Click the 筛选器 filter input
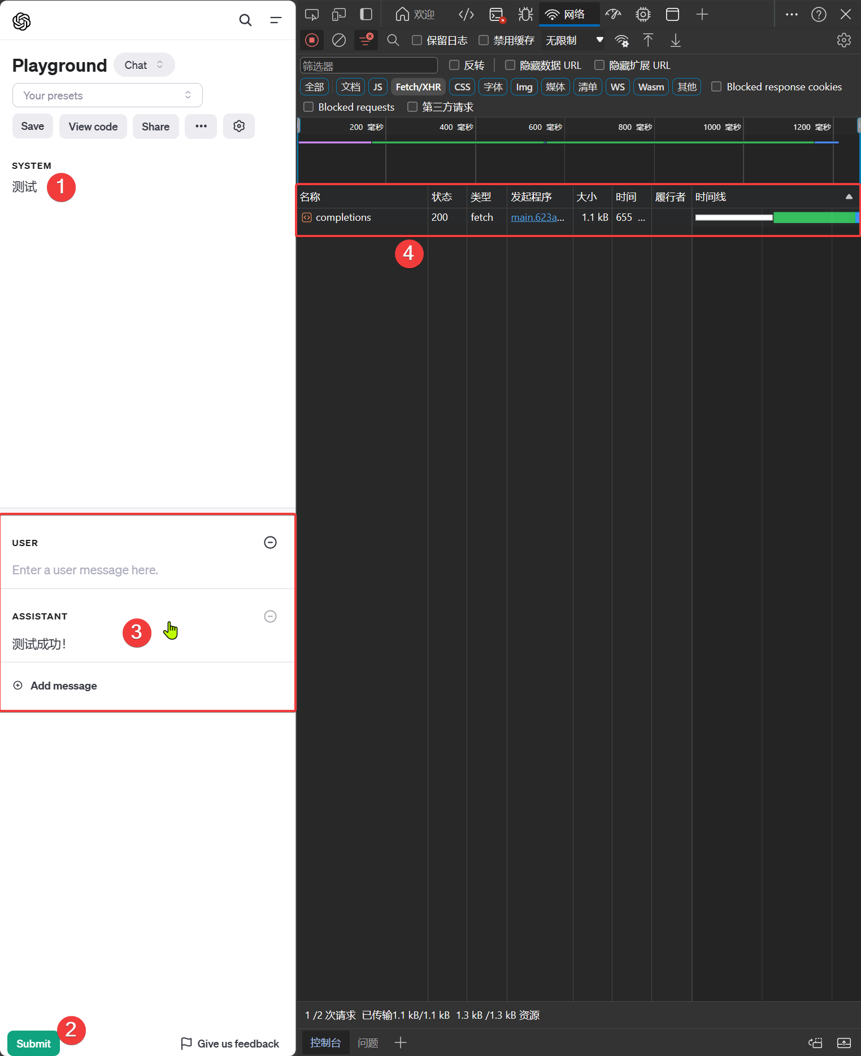The image size is (861, 1056). 369,66
